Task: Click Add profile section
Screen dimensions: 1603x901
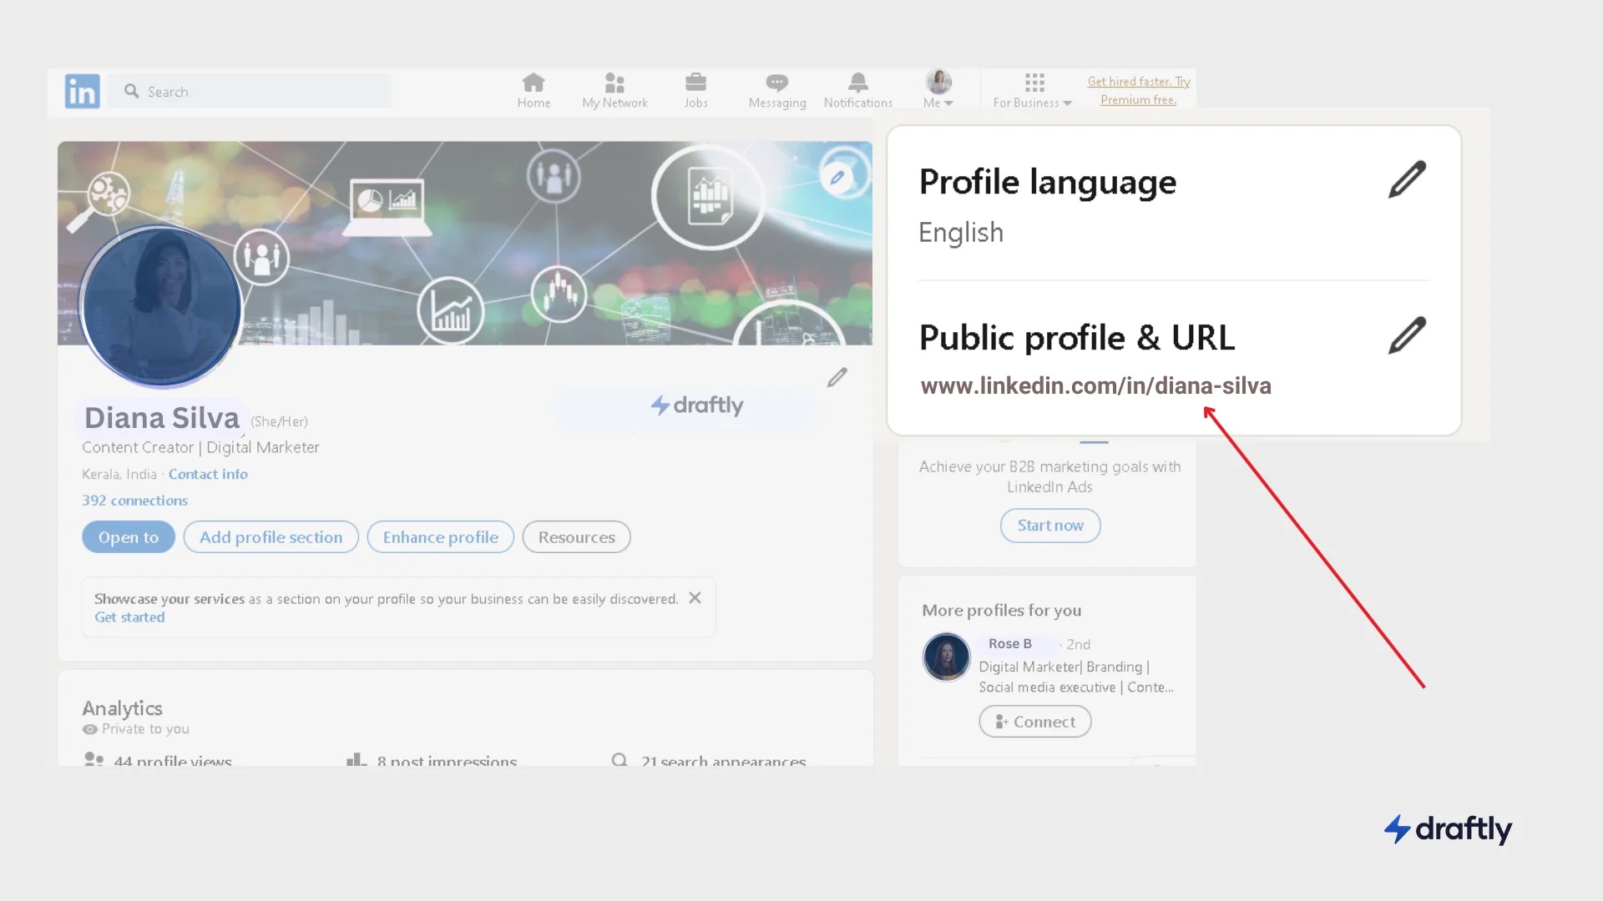Action: 271,536
